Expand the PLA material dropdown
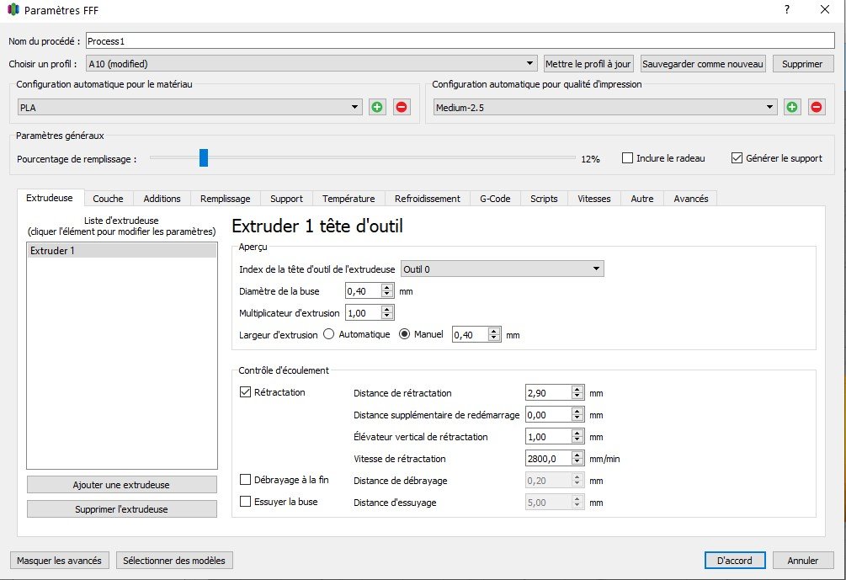This screenshot has width=846, height=580. [190, 107]
